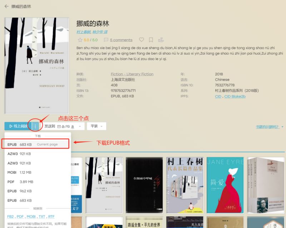Save book with the bookmark icon
The width and height of the screenshot is (286, 228).
pos(151,40)
